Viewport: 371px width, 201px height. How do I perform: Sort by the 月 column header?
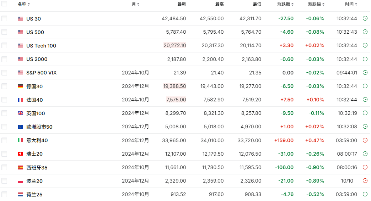pyautogui.click(x=135, y=4)
